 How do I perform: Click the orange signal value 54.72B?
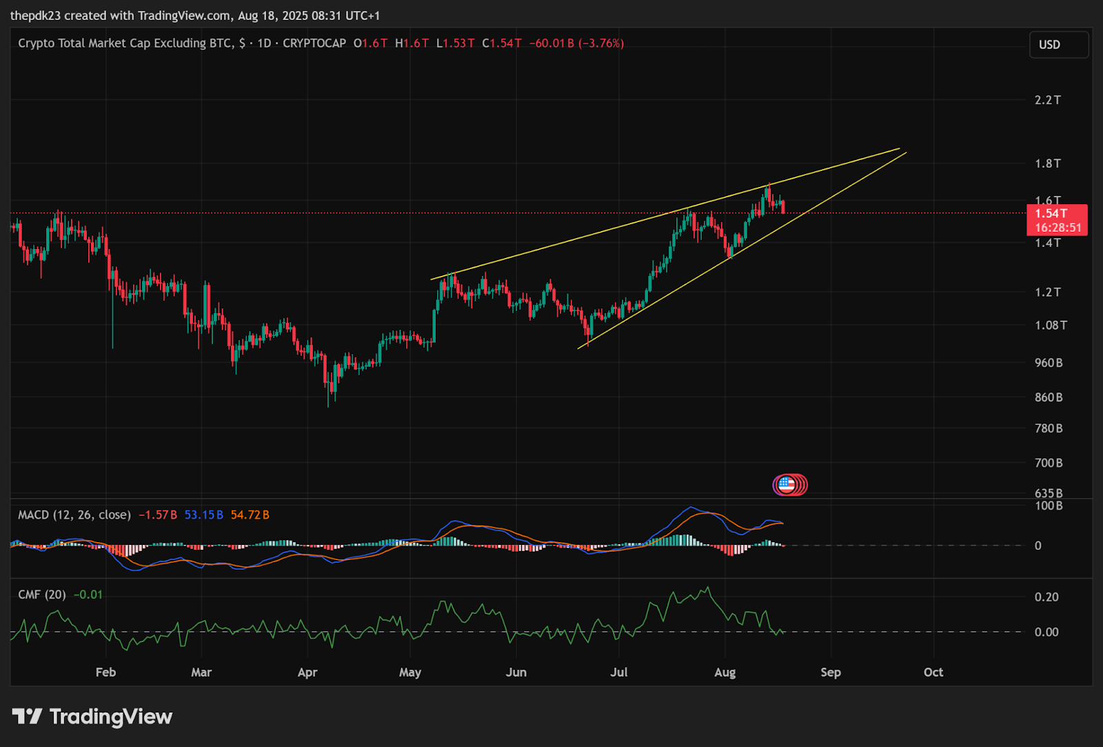(250, 515)
